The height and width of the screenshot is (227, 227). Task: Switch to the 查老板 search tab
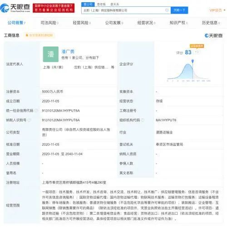(101, 5)
